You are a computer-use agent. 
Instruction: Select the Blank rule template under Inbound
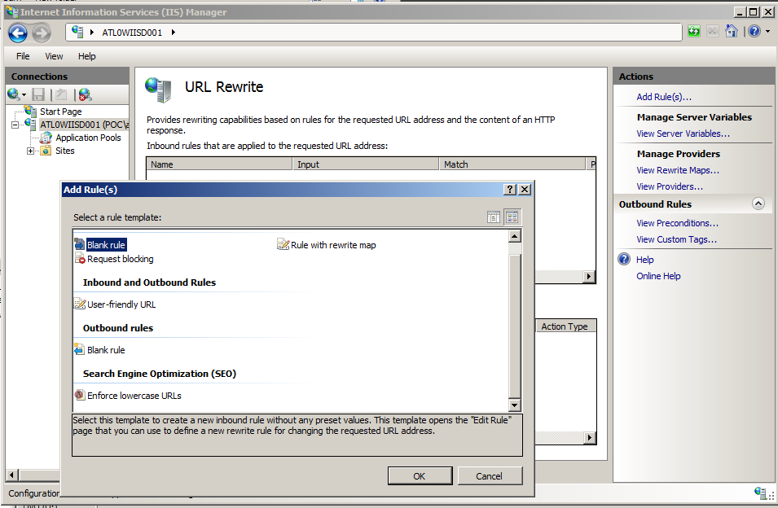coord(106,244)
